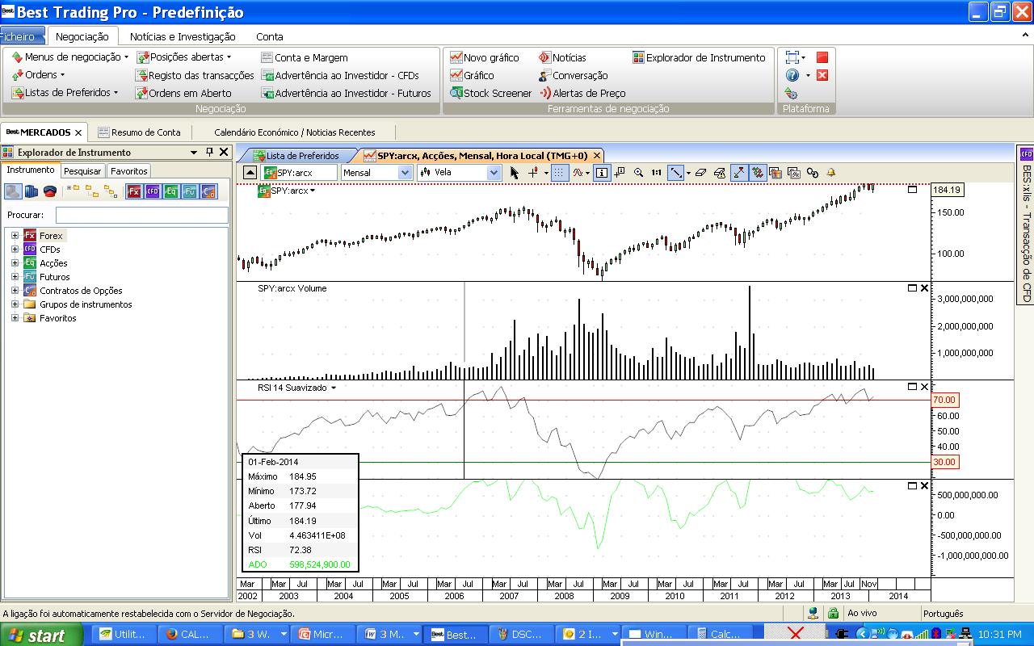Expand the Acções tree node

(15, 263)
